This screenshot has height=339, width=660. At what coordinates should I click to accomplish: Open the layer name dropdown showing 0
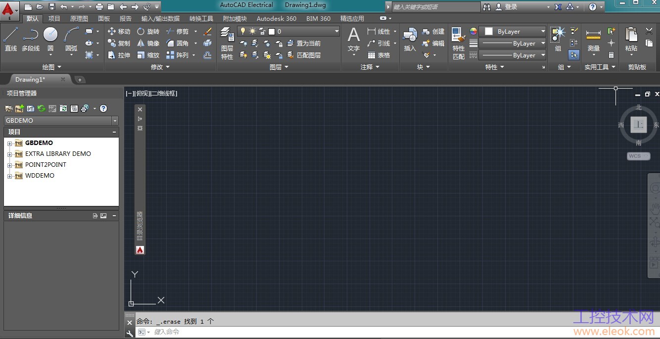tap(288, 31)
